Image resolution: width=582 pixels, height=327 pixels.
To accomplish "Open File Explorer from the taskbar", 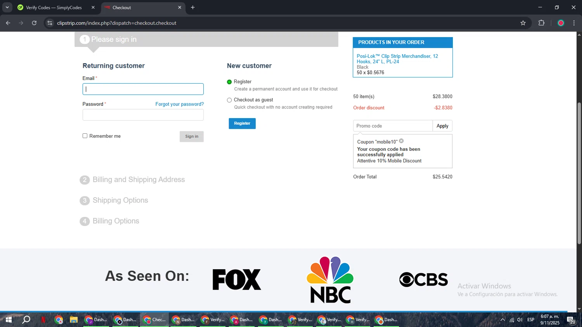I will click(x=74, y=320).
